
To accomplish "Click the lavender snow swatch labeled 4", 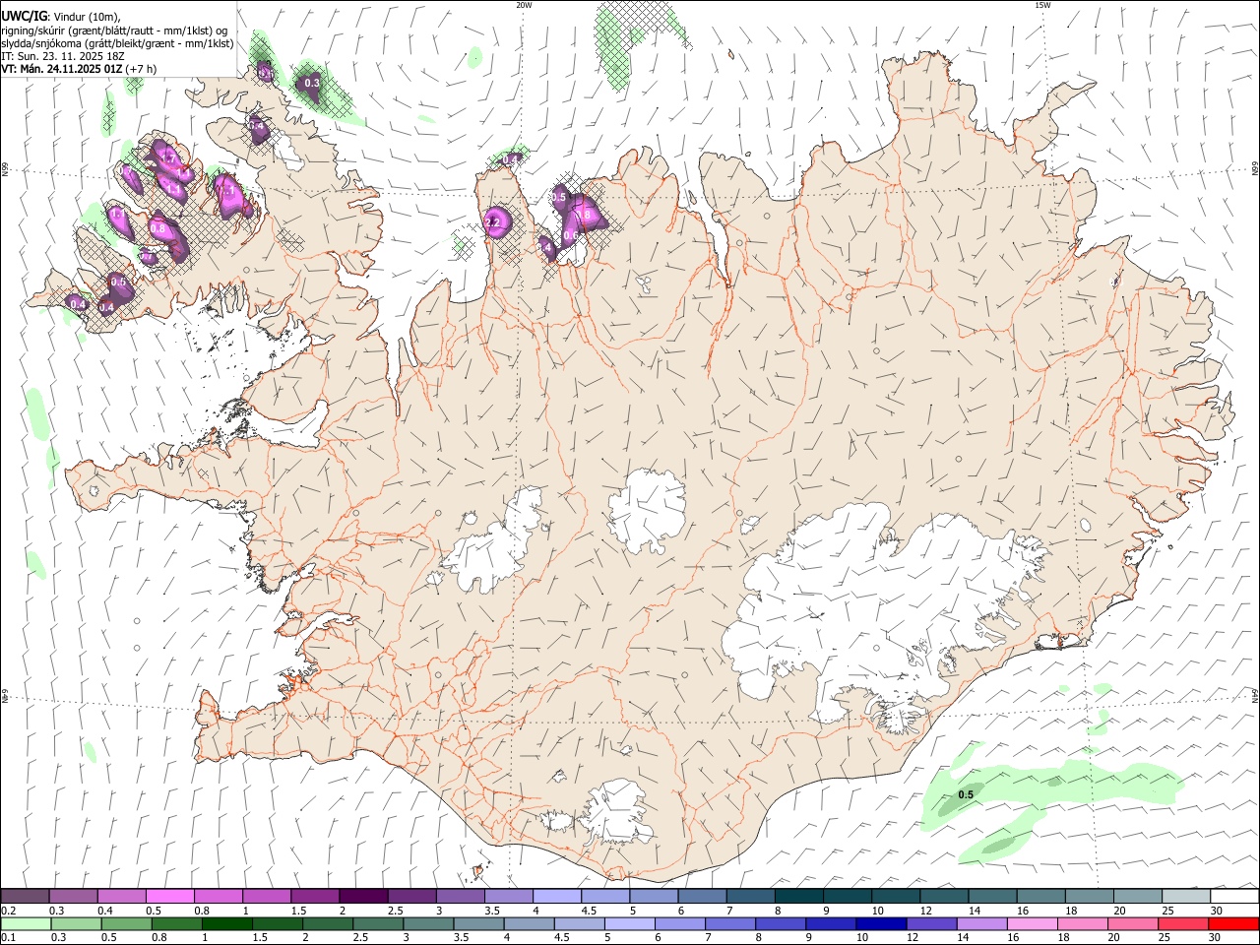I will pos(556,896).
